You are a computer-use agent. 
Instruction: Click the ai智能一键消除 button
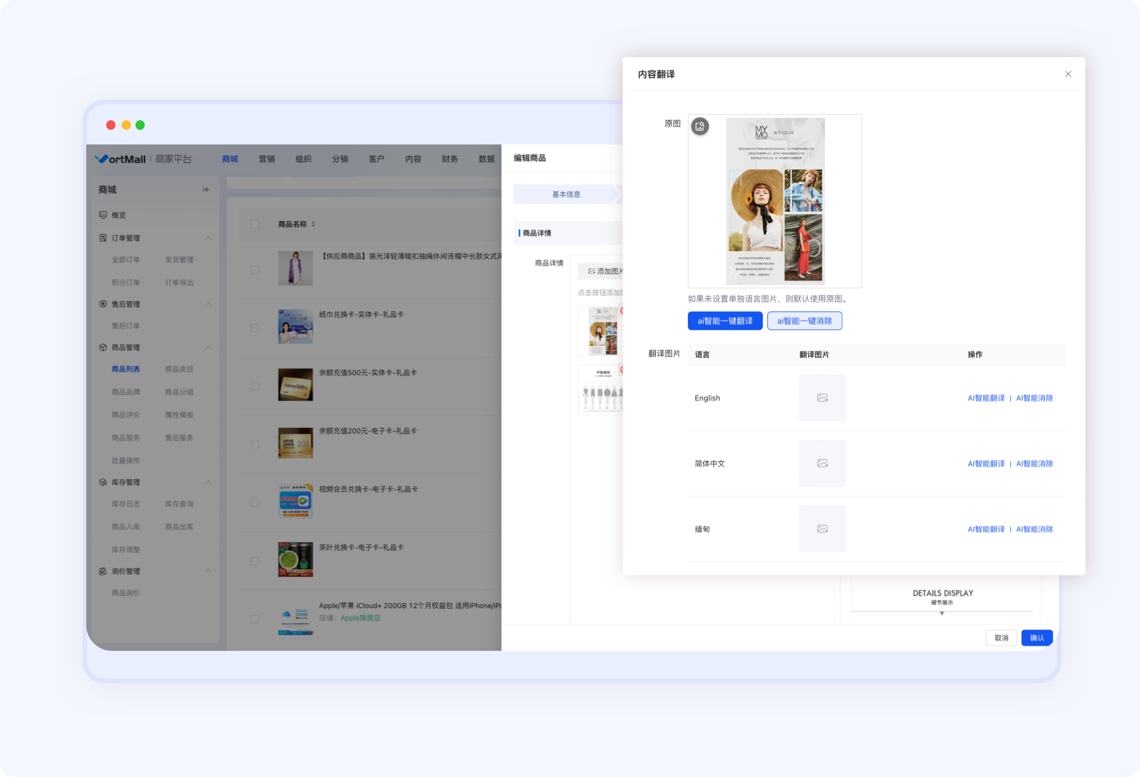(x=805, y=321)
